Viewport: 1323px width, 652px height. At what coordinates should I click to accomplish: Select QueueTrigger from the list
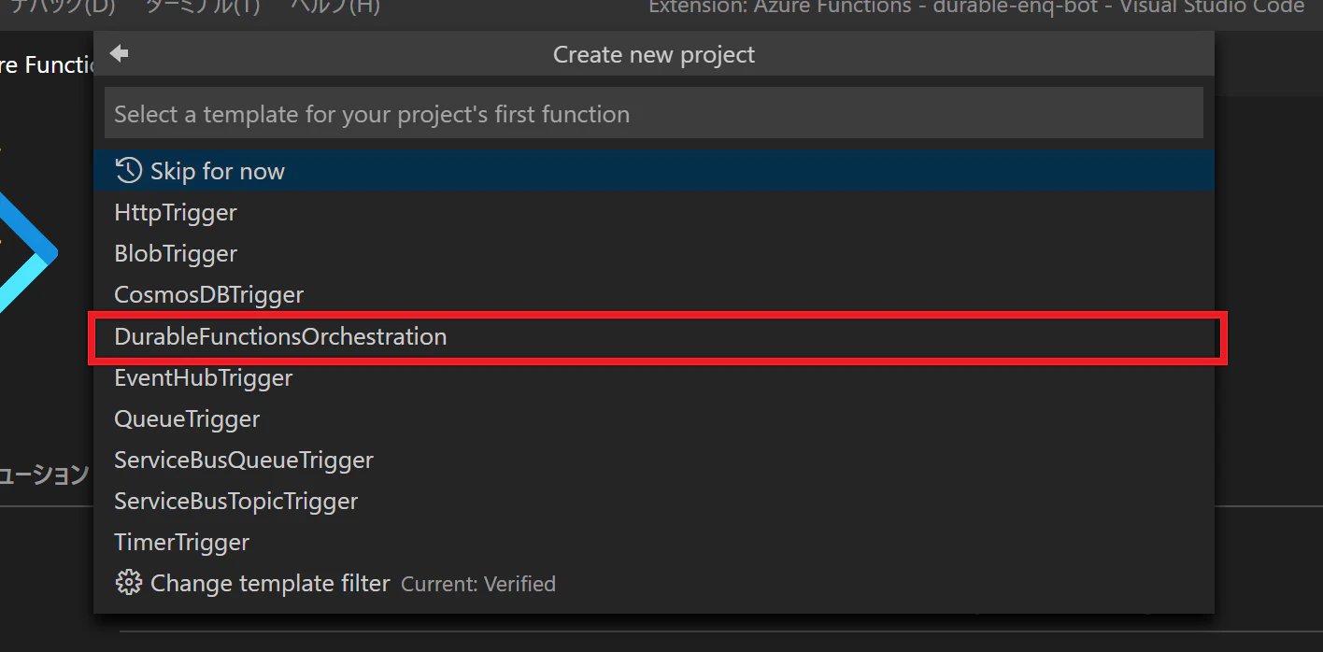coord(654,418)
